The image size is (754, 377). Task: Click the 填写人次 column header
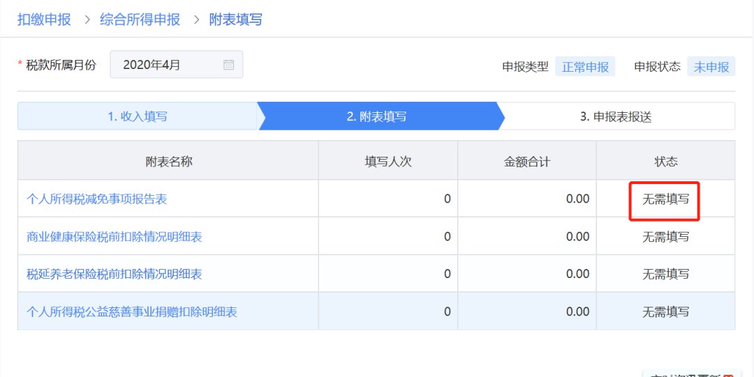tap(388, 162)
